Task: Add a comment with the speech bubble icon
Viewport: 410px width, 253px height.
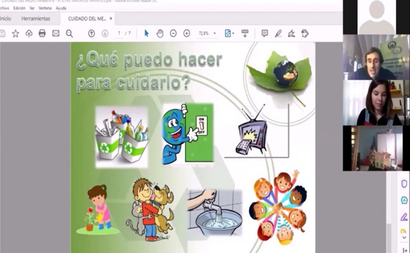Action: pyautogui.click(x=265, y=34)
